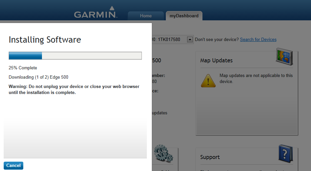Image resolution: width=311 pixels, height=171 pixels.
Task: Click the do not unplug warning text
Action: click(x=74, y=90)
